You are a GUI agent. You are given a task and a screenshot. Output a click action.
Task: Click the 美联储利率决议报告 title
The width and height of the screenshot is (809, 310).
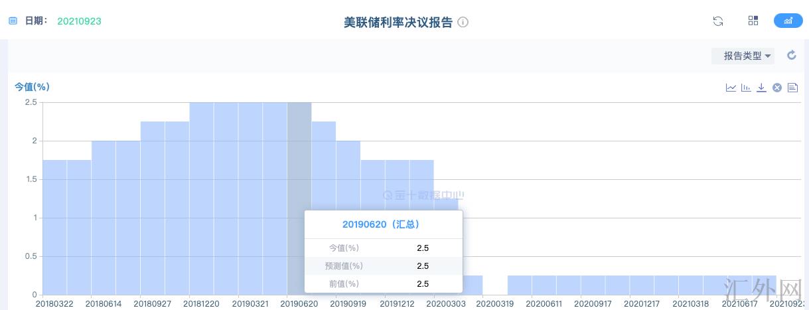(x=398, y=22)
